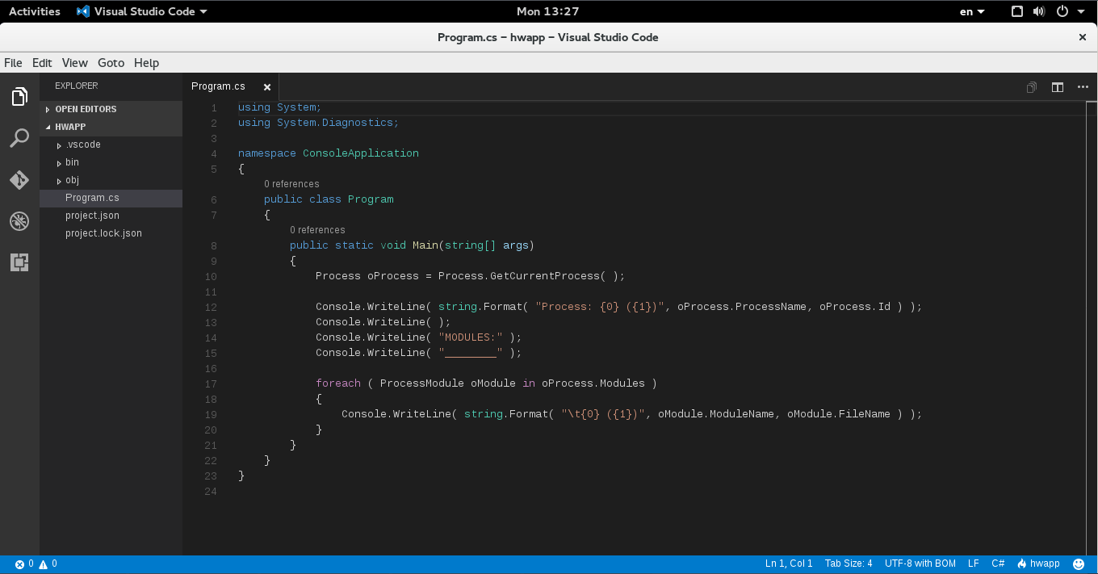Screen dimensions: 1098x574
Task: Open the Explorer view in activity bar
Action: pos(19,97)
